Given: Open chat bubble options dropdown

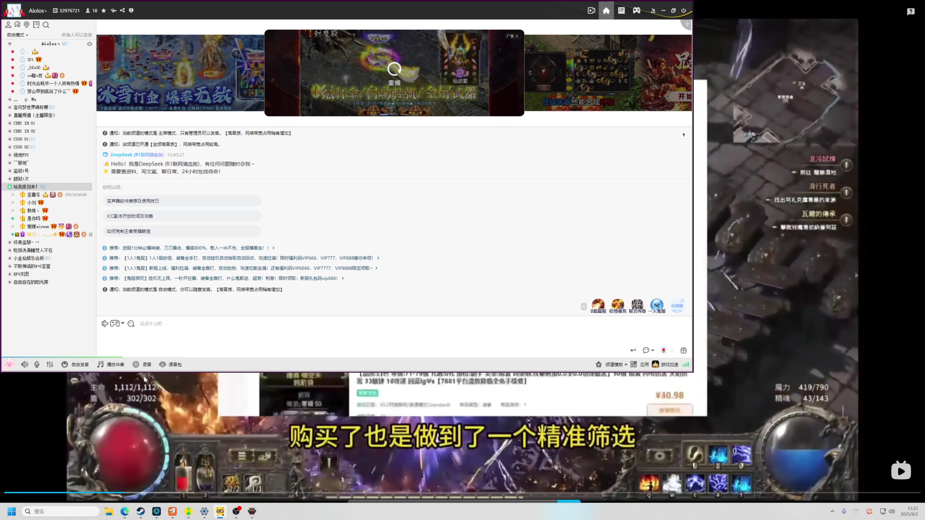Looking at the screenshot, I should click(649, 350).
